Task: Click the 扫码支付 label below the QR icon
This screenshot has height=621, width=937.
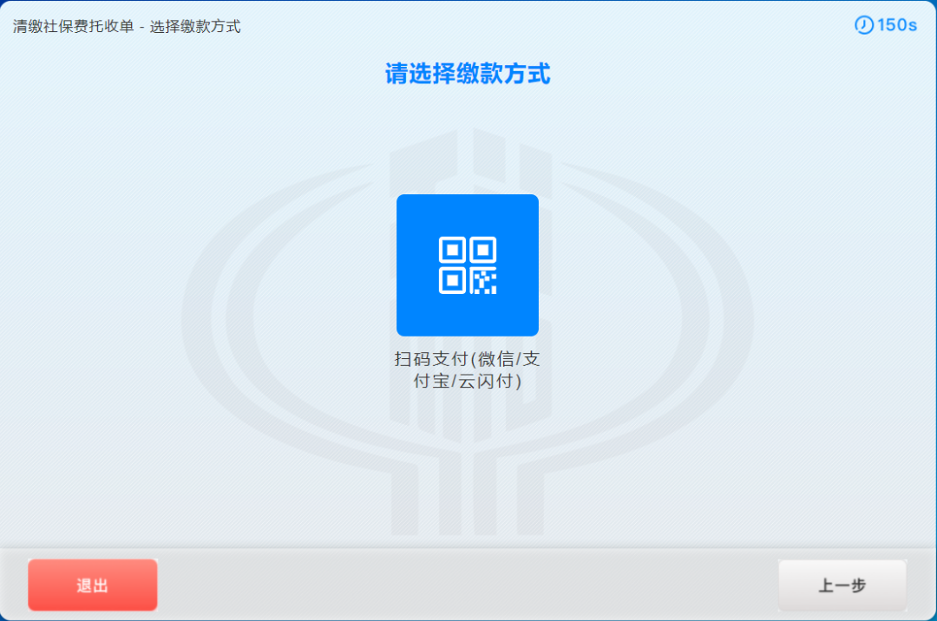Action: pyautogui.click(x=468, y=369)
